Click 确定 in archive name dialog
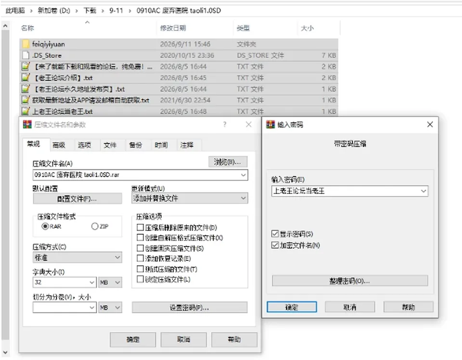Image resolution: width=462 pixels, height=360 pixels. click(133, 339)
